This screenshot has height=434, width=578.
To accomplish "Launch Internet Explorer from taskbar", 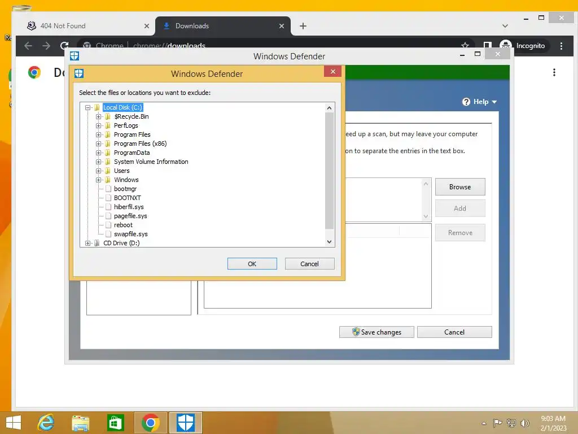I will click(46, 423).
